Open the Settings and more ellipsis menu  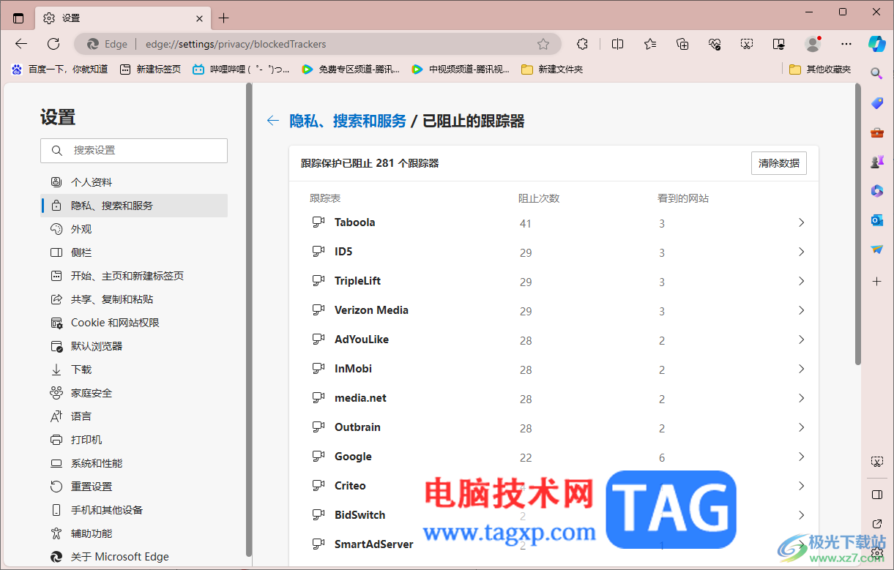pos(846,44)
